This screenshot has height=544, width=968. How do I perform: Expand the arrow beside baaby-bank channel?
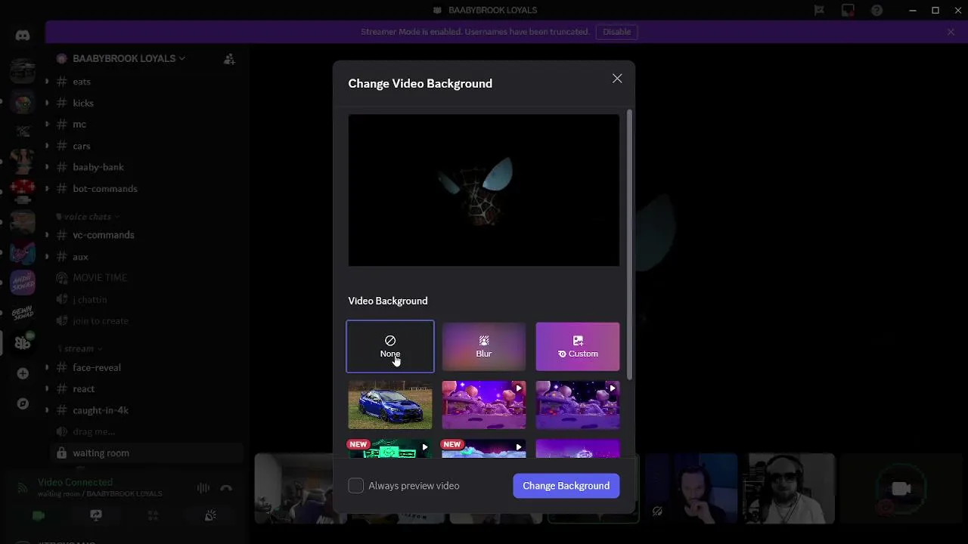[47, 167]
